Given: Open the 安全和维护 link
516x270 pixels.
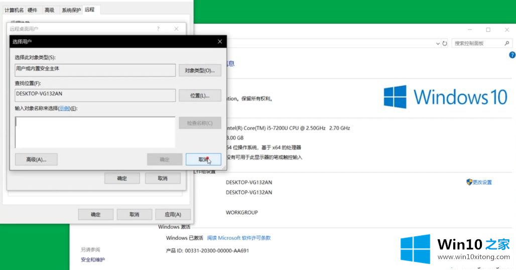Looking at the screenshot, I should (93, 260).
